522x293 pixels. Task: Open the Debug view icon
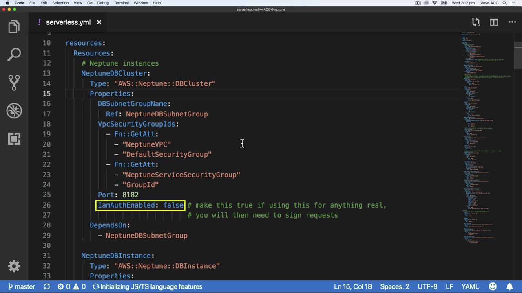(x=14, y=110)
